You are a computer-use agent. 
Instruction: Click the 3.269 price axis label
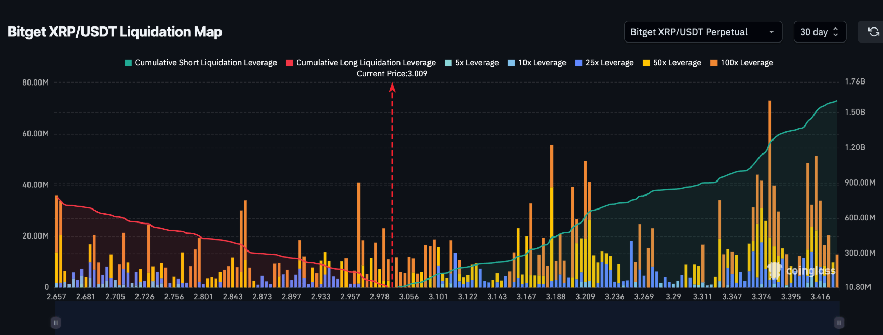pyautogui.click(x=644, y=297)
